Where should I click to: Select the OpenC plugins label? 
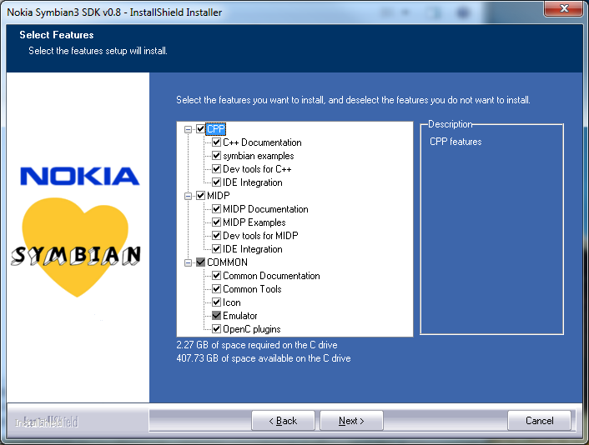tap(252, 329)
